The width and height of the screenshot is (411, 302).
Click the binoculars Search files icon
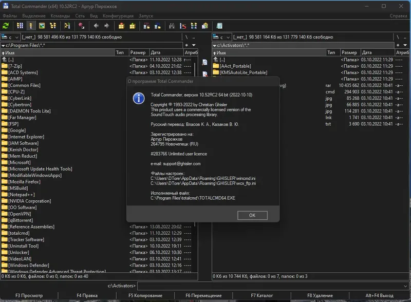[171, 26]
